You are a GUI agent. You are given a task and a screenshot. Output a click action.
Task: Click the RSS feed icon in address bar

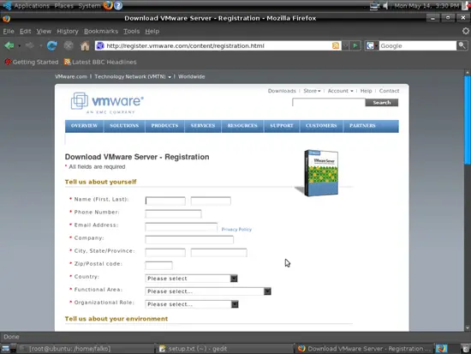point(336,45)
